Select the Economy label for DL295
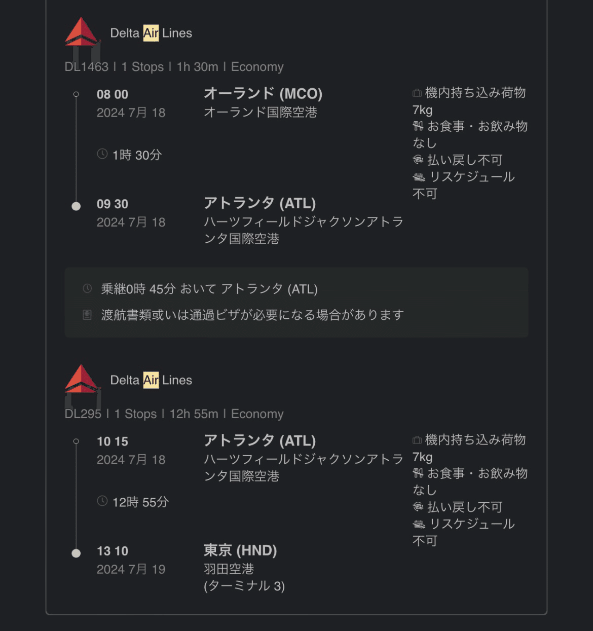This screenshot has width=593, height=631. [257, 414]
